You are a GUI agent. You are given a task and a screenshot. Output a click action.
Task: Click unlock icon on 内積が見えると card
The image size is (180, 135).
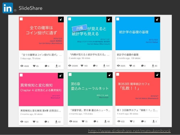(109, 19)
